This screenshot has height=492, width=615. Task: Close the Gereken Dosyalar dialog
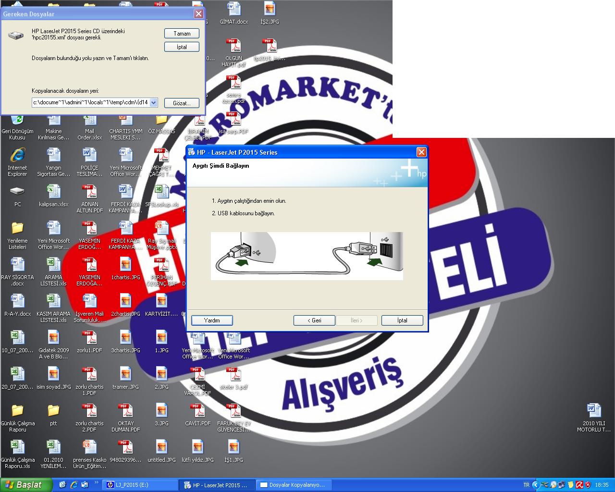tap(198, 14)
